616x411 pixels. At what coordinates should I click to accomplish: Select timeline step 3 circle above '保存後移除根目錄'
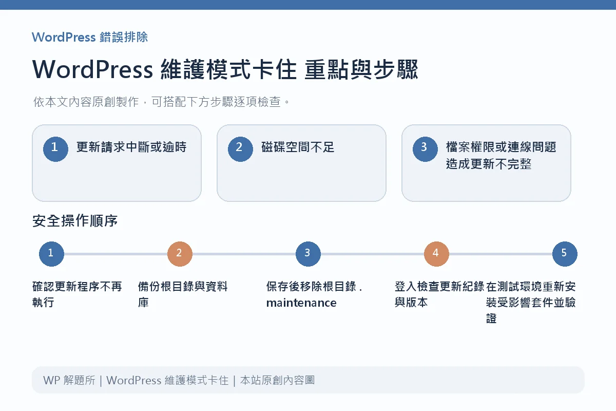point(308,254)
